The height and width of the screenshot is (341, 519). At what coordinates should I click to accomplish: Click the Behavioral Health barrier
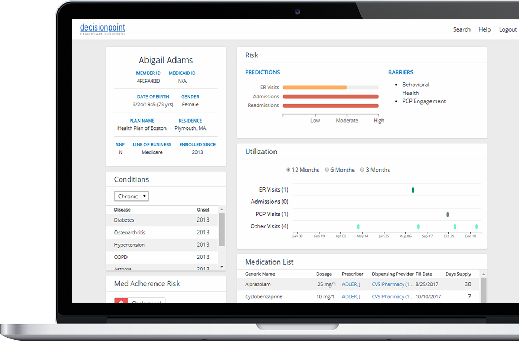click(x=415, y=88)
